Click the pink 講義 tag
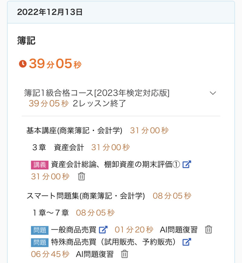Image resolution: width=242 pixels, height=263 pixels. (40, 165)
